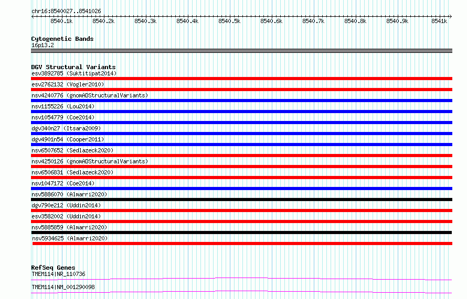The width and height of the screenshot is (467, 299).
Task: Click the blue bar for dgv340n27
Action: (x=241, y=134)
